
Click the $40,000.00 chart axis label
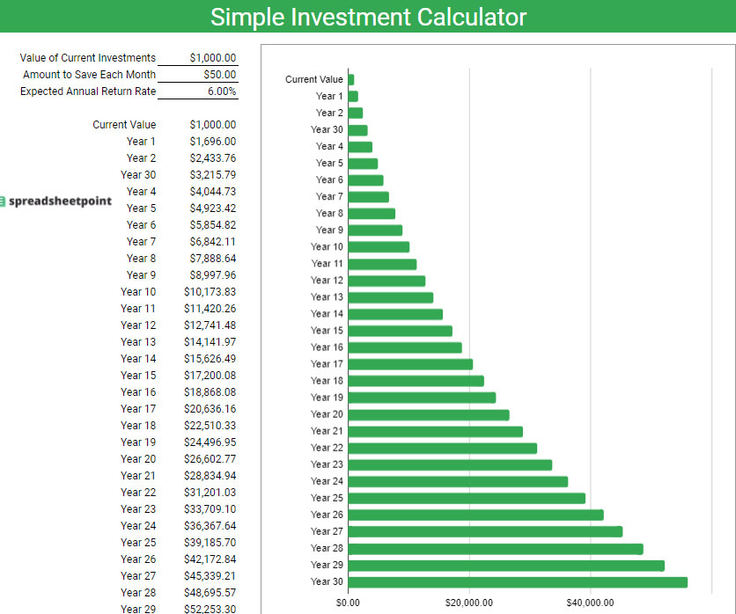(x=590, y=603)
